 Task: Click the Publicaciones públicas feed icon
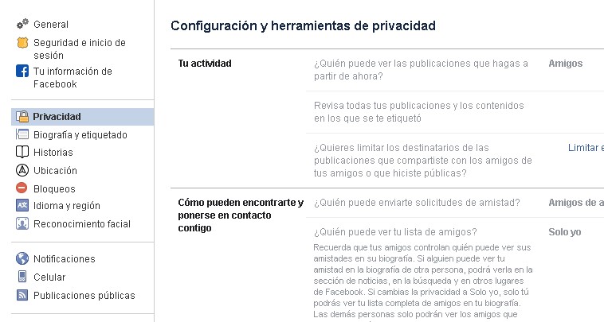[x=22, y=295]
